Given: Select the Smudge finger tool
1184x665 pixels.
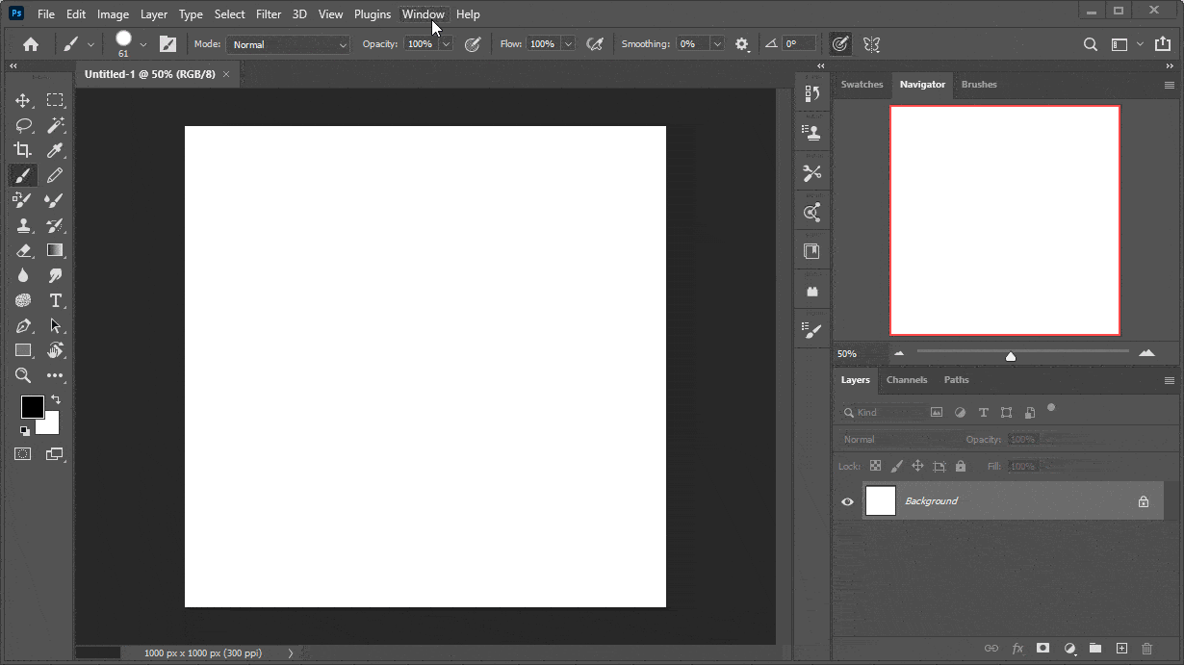Looking at the screenshot, I should (x=55, y=275).
